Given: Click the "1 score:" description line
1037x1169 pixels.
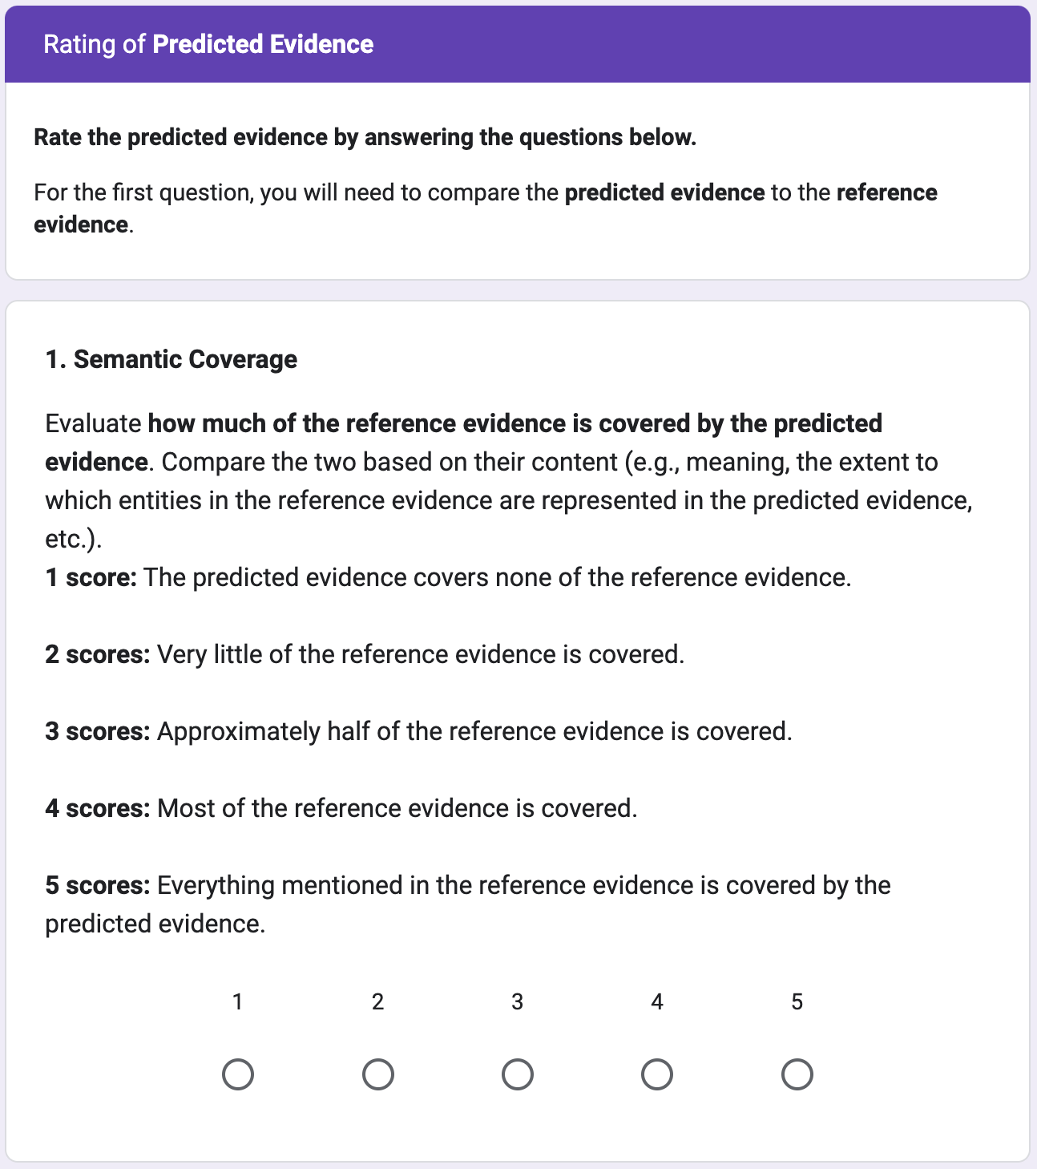Looking at the screenshot, I should 448,577.
